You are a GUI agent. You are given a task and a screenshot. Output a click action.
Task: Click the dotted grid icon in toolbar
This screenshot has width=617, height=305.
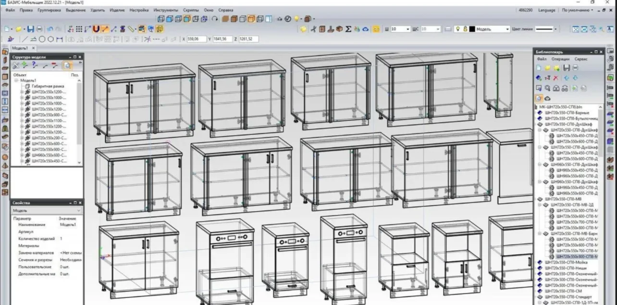[x=79, y=29]
